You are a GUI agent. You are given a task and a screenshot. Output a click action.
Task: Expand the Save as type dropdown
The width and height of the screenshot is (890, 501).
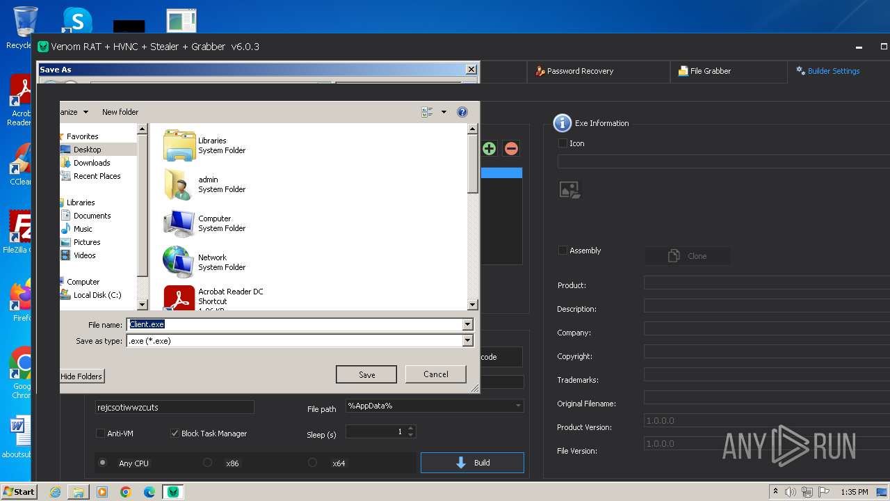pos(467,341)
